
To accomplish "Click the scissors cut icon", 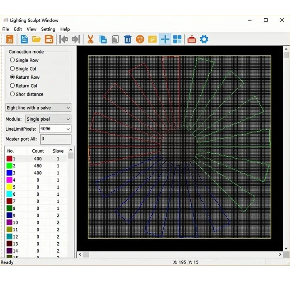I will click(90, 40).
